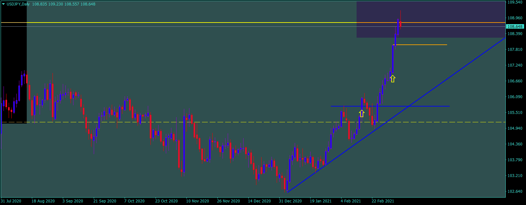
Task: Select the purple shaded rectangle zone
Action: coord(431,19)
